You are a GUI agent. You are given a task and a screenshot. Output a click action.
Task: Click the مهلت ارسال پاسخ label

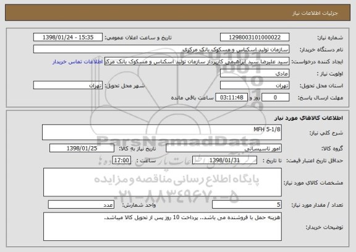320,98
